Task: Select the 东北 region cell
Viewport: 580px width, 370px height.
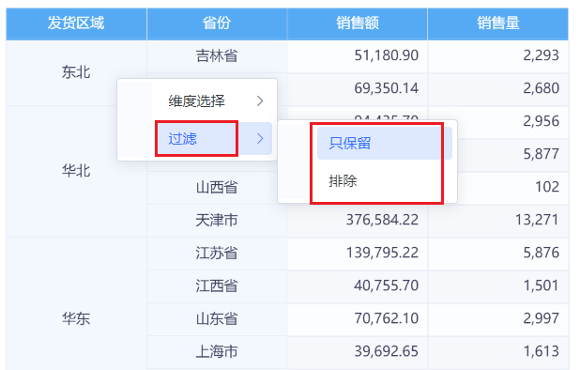Action: point(76,72)
